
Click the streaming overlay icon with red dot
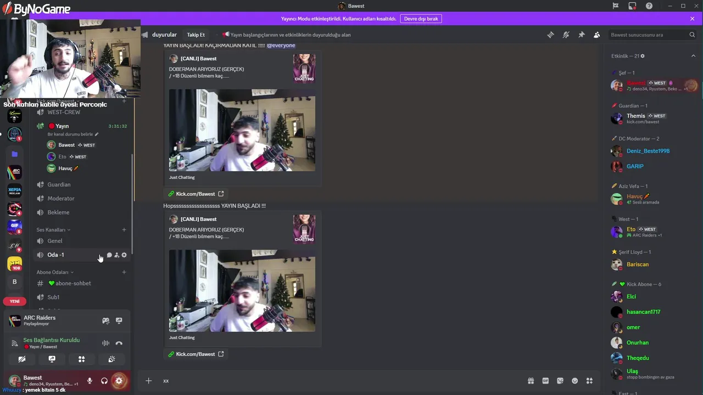click(632, 6)
